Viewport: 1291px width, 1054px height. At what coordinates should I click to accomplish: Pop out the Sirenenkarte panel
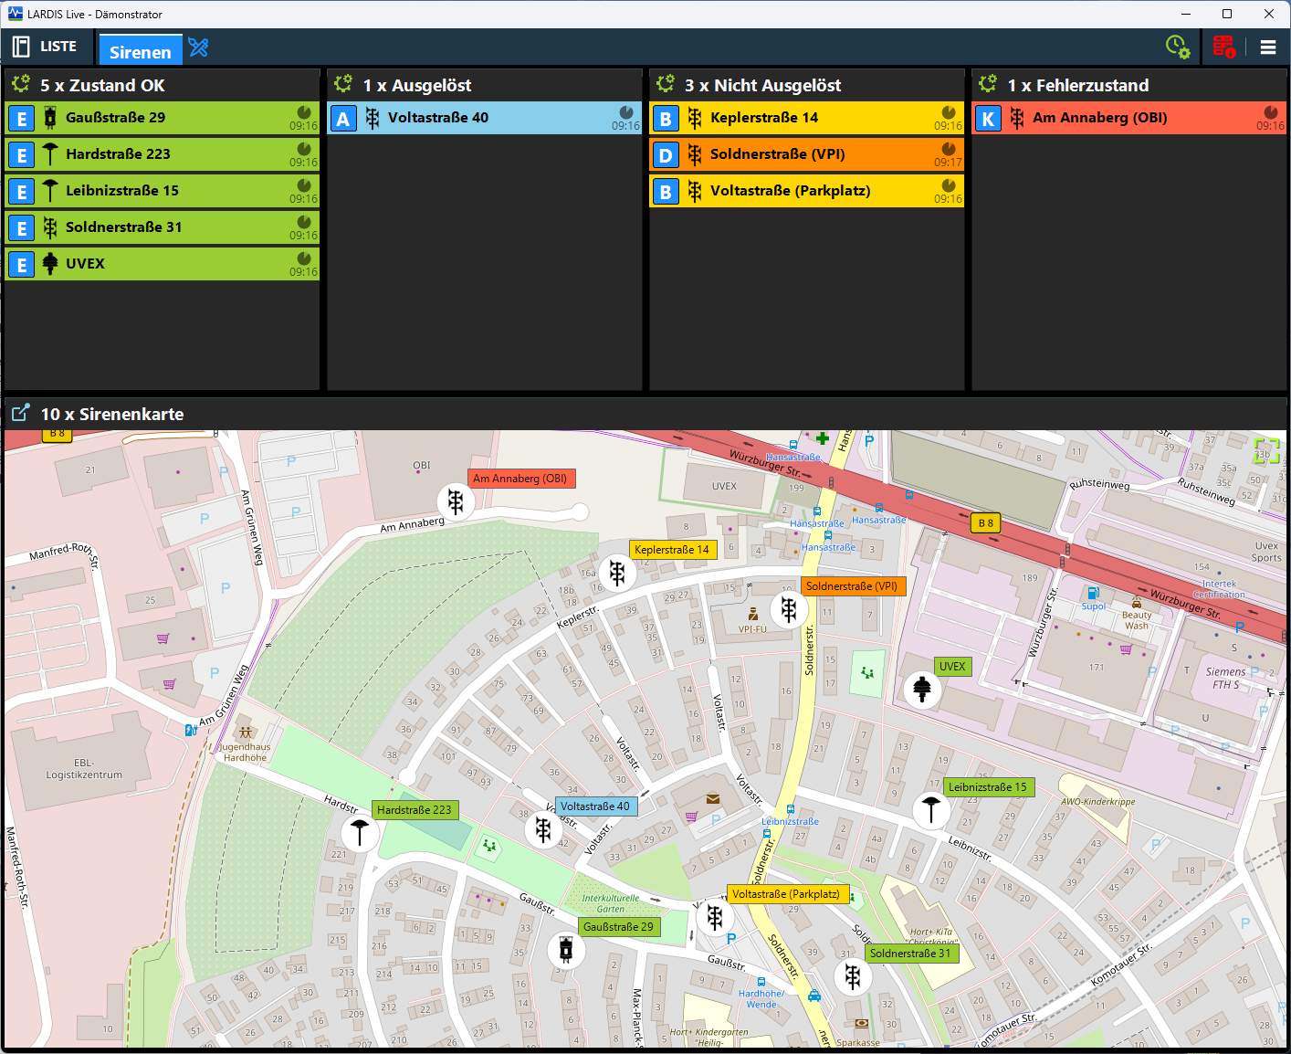click(20, 414)
